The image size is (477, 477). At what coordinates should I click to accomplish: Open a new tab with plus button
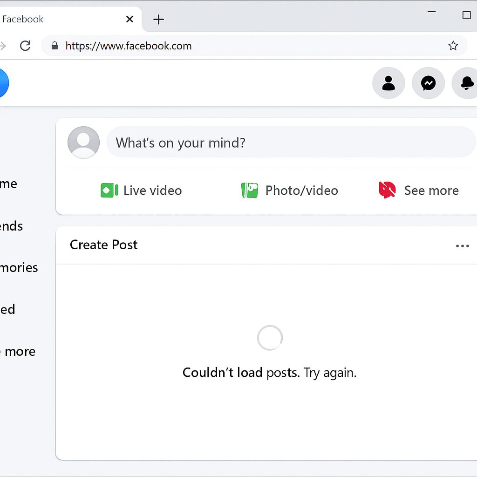(x=158, y=20)
